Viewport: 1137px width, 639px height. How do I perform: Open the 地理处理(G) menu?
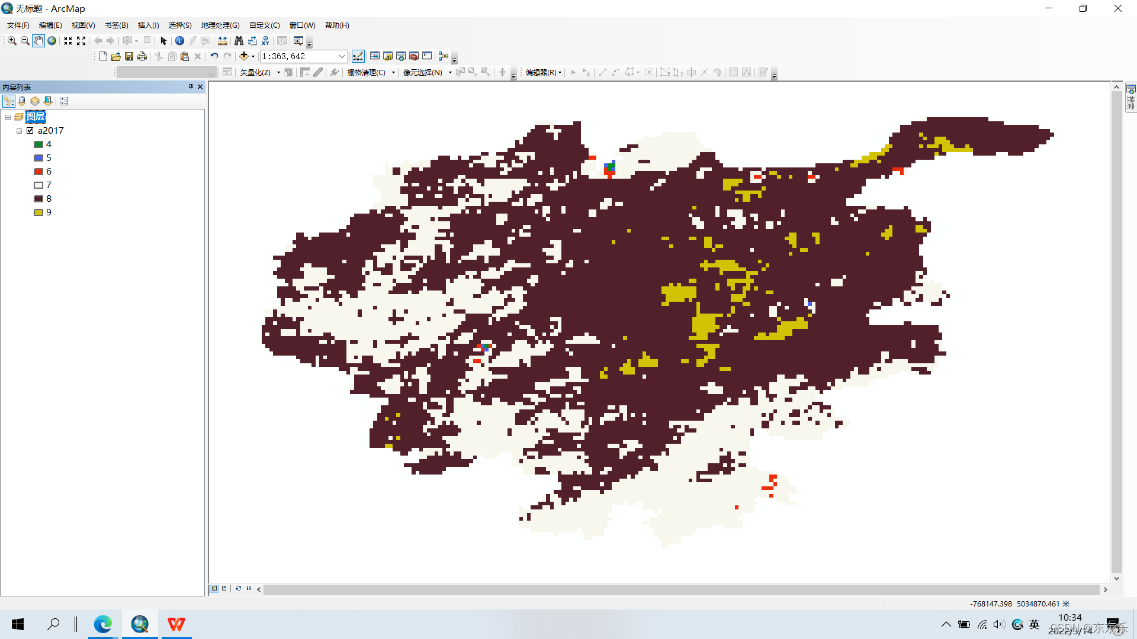[220, 25]
